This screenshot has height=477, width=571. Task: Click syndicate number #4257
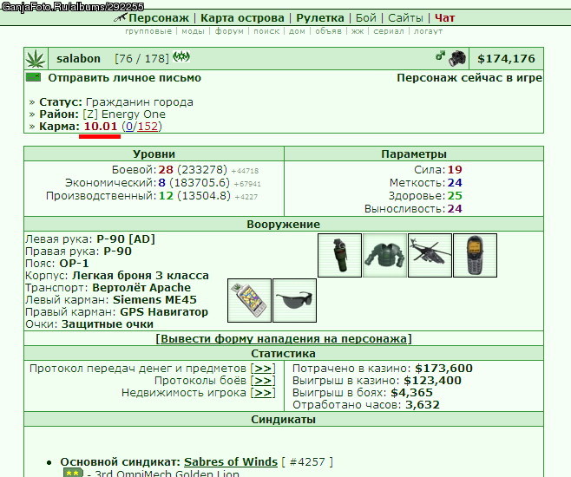[x=307, y=461]
